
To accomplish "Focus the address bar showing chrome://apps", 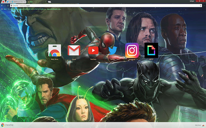I will (106, 6).
